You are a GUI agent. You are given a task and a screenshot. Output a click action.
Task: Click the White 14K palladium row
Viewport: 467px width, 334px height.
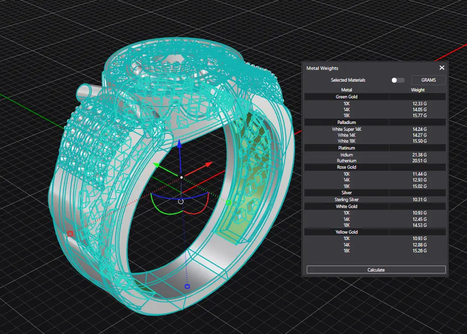[375, 135]
